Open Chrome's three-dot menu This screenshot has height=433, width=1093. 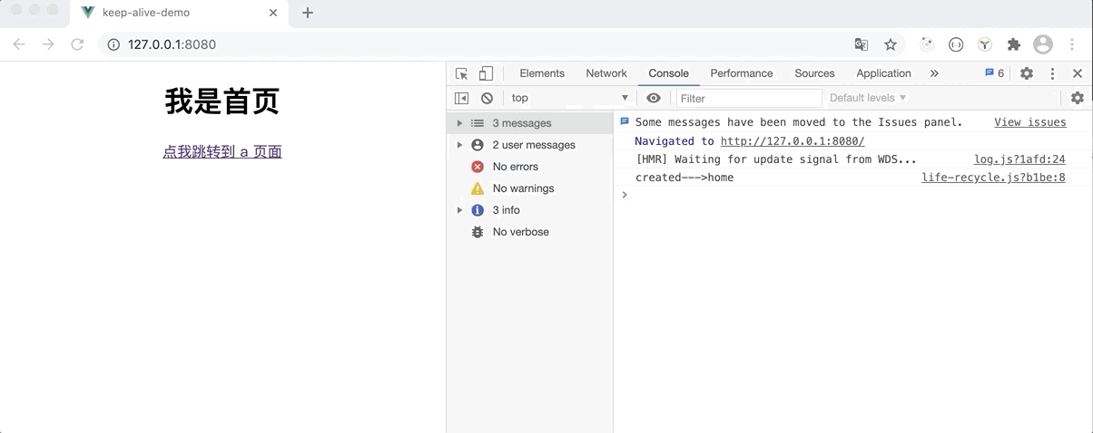click(1072, 44)
